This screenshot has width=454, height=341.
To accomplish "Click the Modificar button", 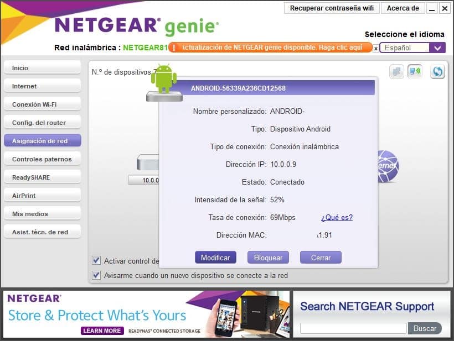I will click(x=215, y=258).
